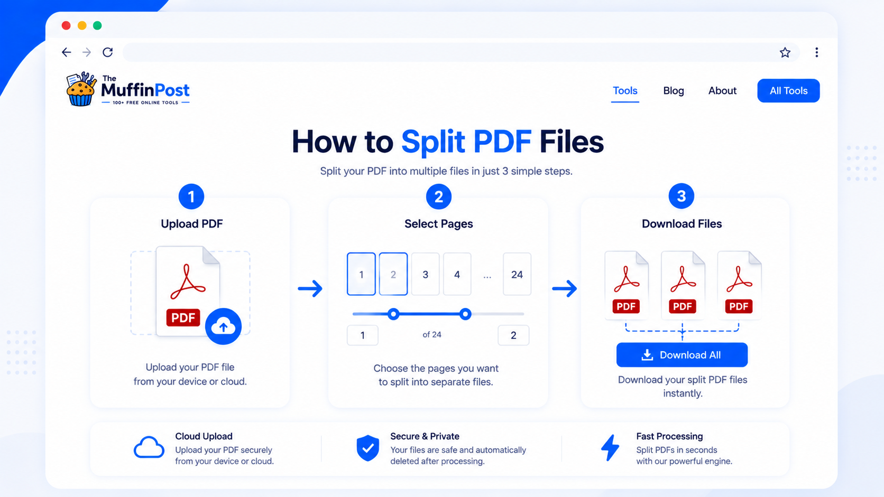Select page 24 thumbnail
This screenshot has height=497, width=884.
point(517,274)
